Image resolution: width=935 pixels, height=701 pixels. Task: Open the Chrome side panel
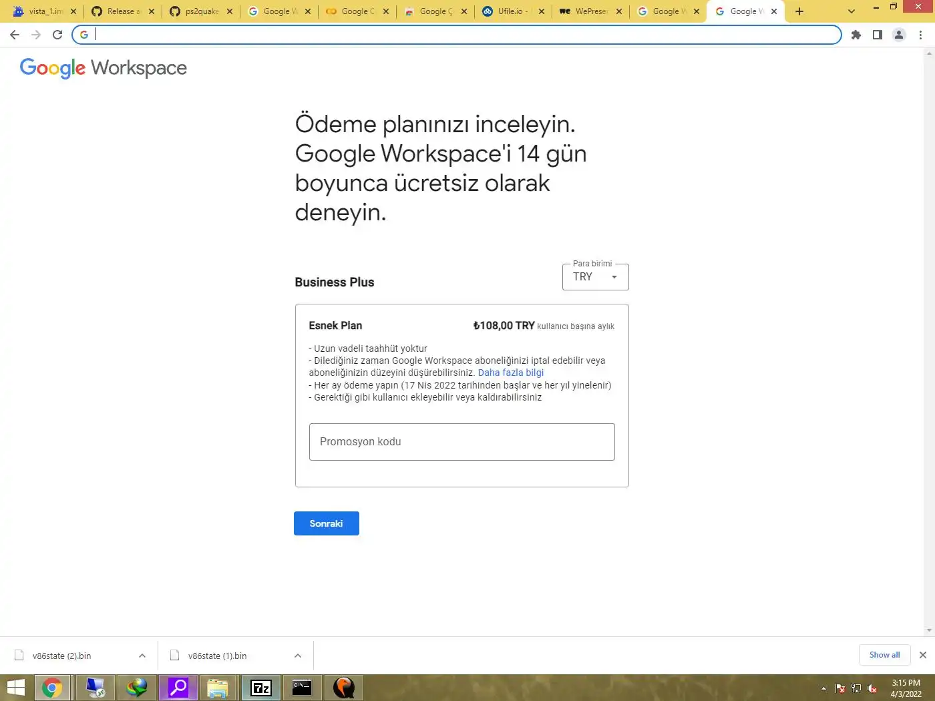pos(878,35)
